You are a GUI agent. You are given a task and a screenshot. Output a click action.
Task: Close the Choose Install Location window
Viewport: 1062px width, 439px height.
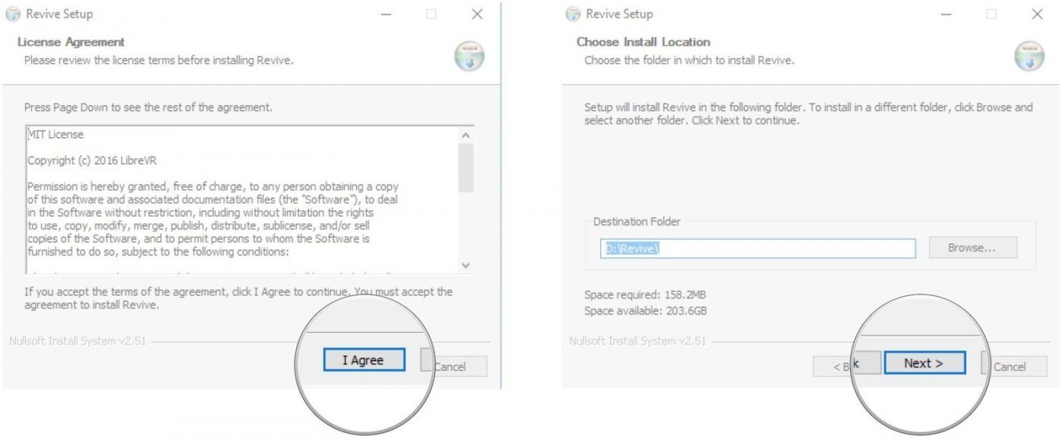pos(1037,14)
